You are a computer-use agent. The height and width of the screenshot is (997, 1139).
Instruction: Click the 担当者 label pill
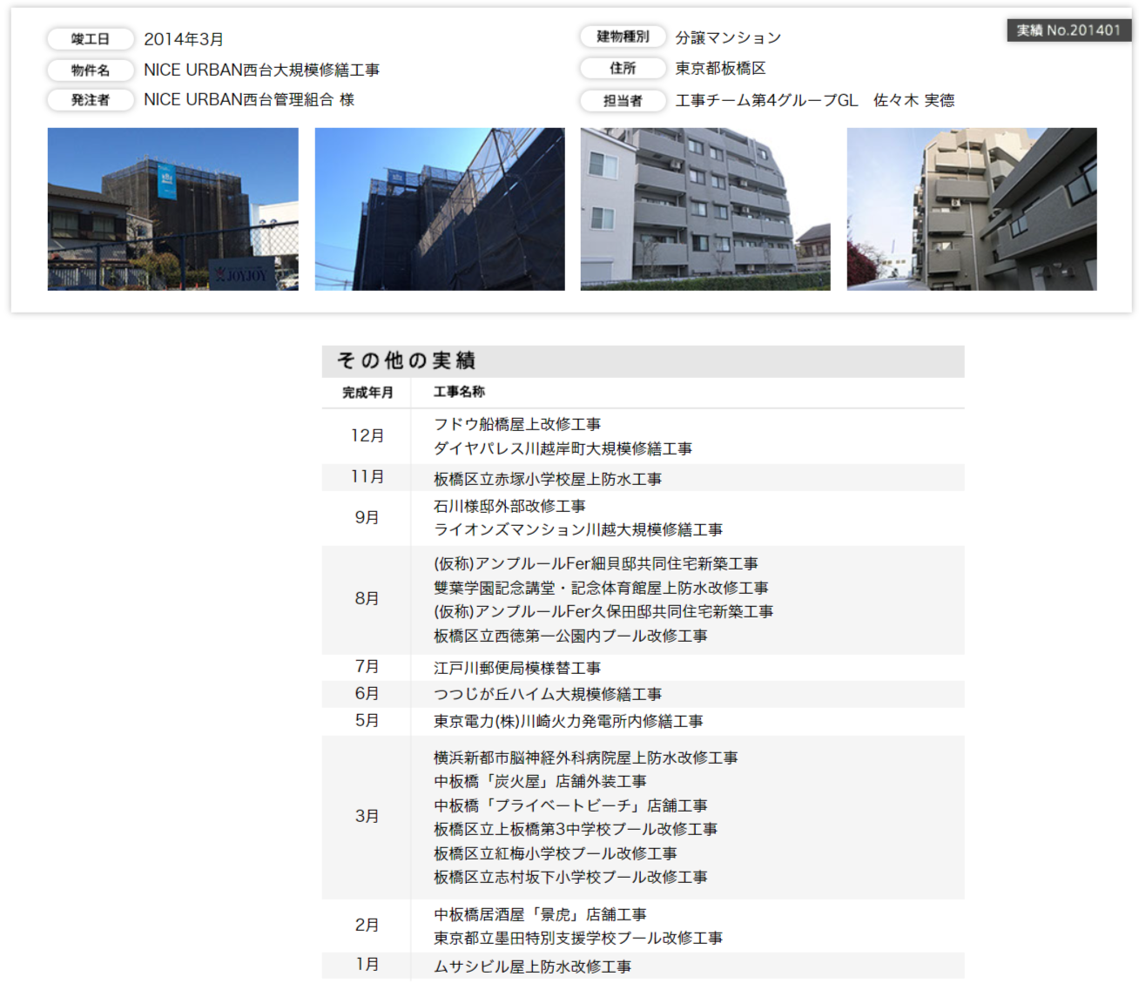click(x=623, y=100)
